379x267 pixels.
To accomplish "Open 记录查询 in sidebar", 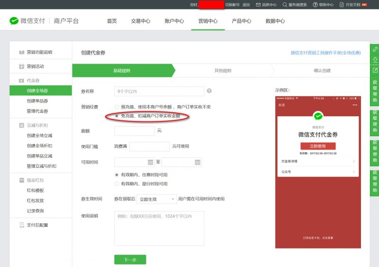I will tap(35, 211).
